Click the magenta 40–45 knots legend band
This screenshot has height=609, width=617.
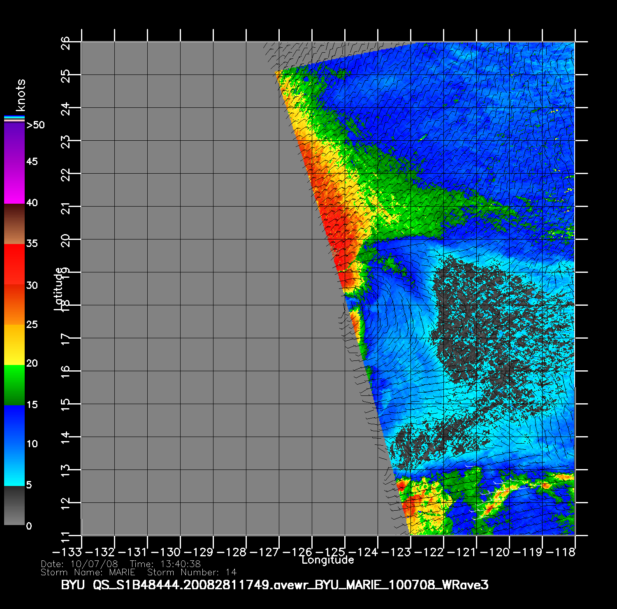(x=14, y=182)
